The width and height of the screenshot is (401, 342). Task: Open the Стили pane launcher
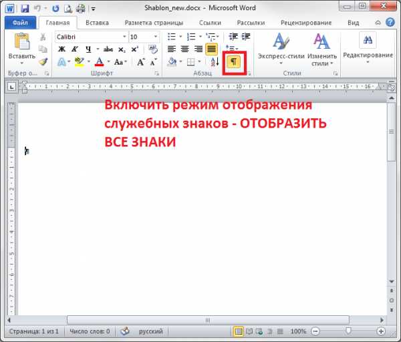tap(336, 73)
